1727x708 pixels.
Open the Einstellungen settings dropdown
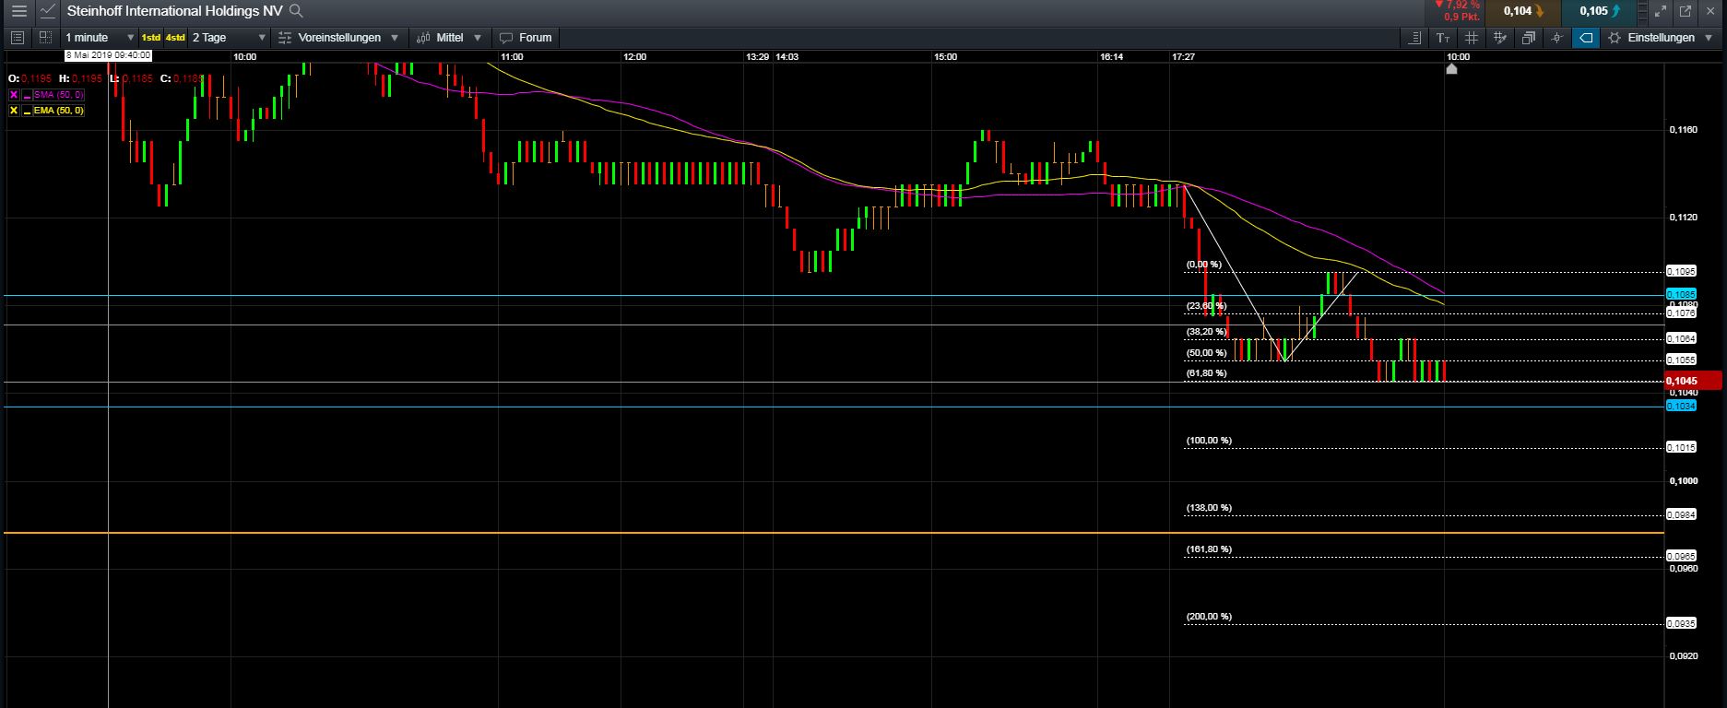coord(1662,38)
